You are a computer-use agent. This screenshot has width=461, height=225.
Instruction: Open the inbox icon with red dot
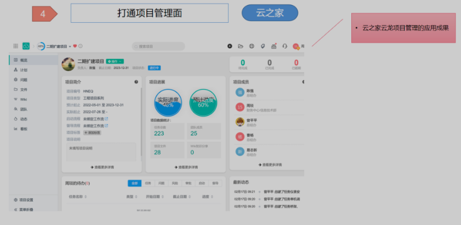[x=274, y=46]
